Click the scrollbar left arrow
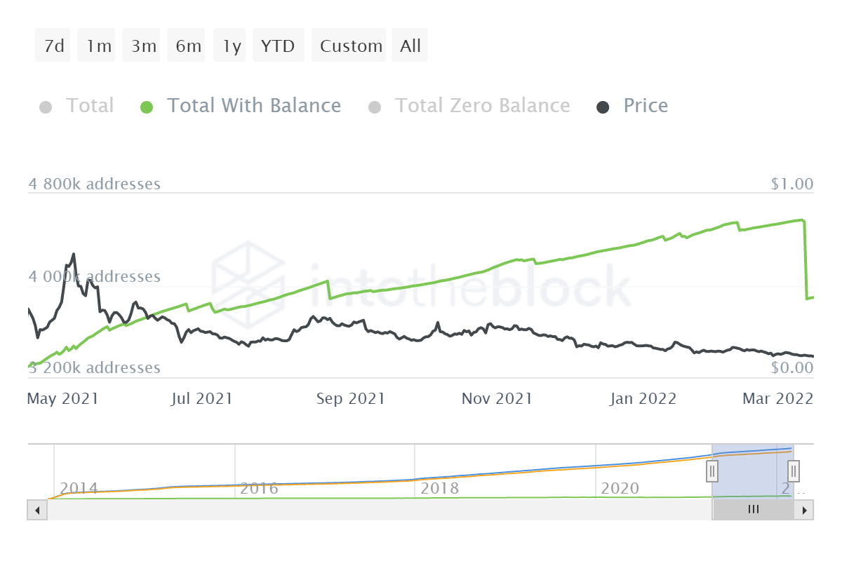 [36, 510]
